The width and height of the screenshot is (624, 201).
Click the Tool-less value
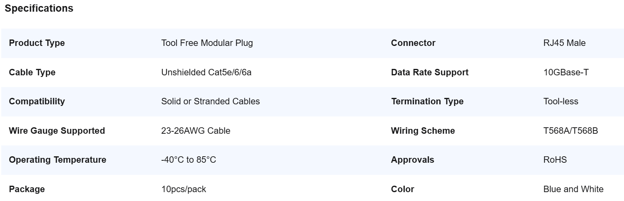pos(561,102)
